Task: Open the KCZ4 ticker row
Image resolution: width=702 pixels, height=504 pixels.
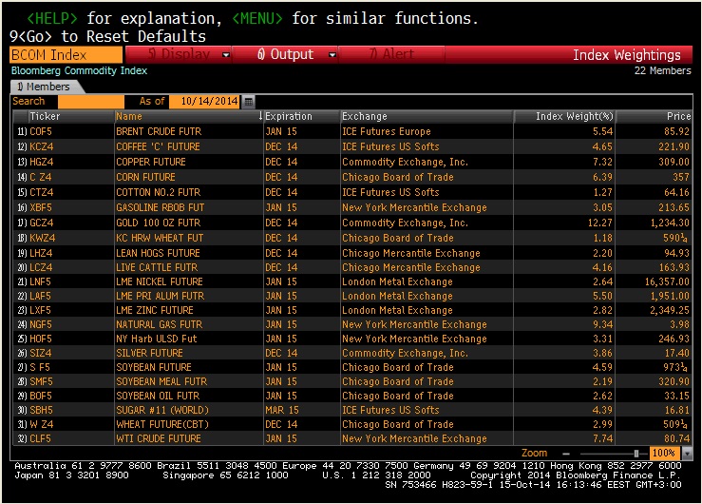Action: [41, 147]
